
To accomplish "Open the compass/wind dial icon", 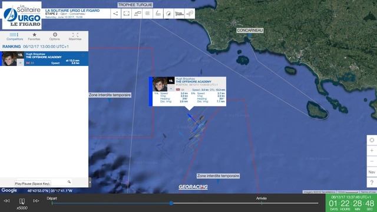I will [168, 14].
